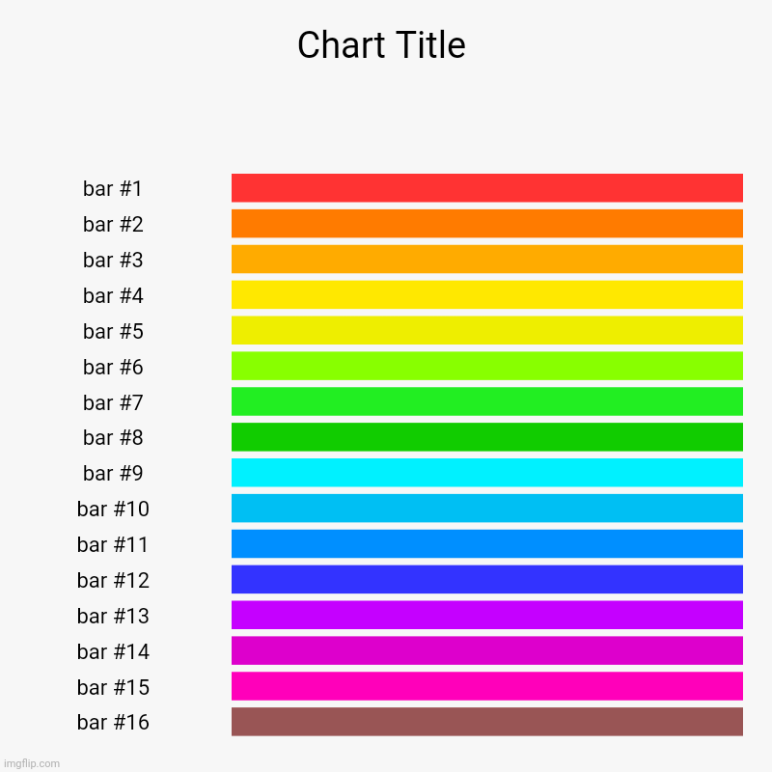The height and width of the screenshot is (772, 772).
Task: Click the "bar #3" axis label
Action: pyautogui.click(x=113, y=260)
